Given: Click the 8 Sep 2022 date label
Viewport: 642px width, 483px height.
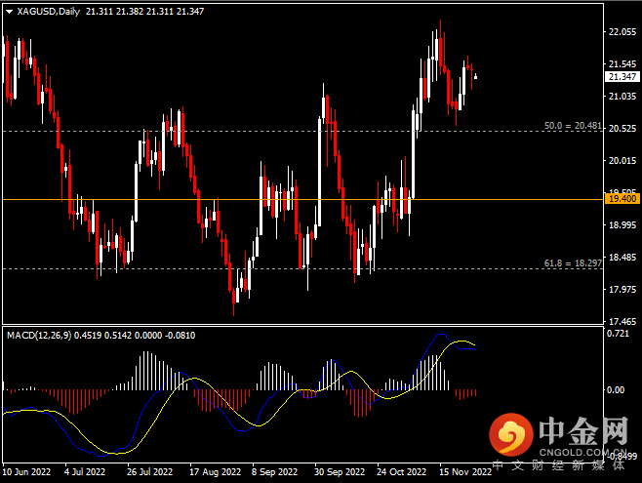Looking at the screenshot, I should click(276, 470).
